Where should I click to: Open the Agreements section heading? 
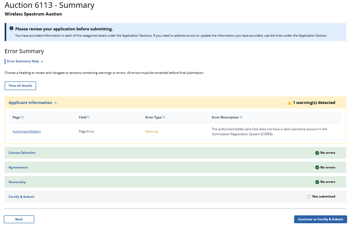pos(18,168)
